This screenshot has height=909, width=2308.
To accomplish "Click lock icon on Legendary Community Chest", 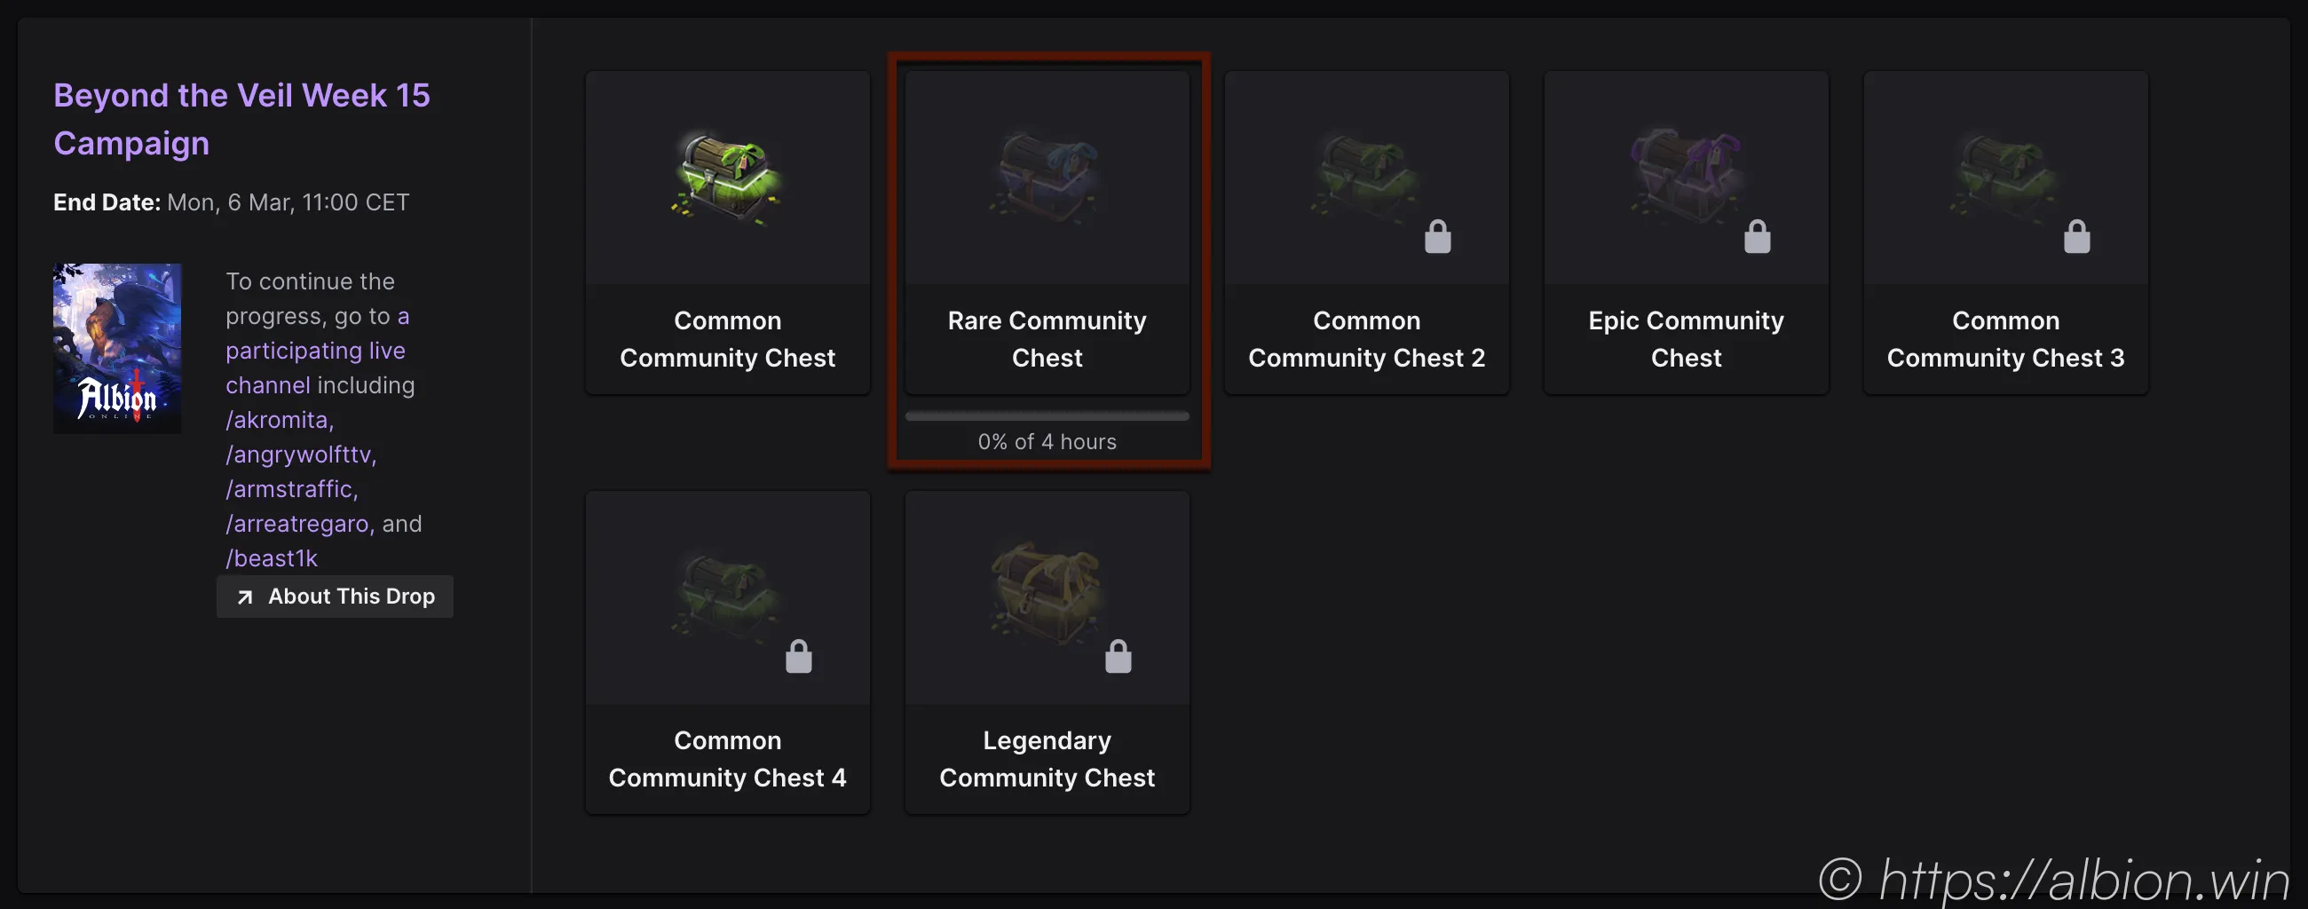I will (1118, 656).
